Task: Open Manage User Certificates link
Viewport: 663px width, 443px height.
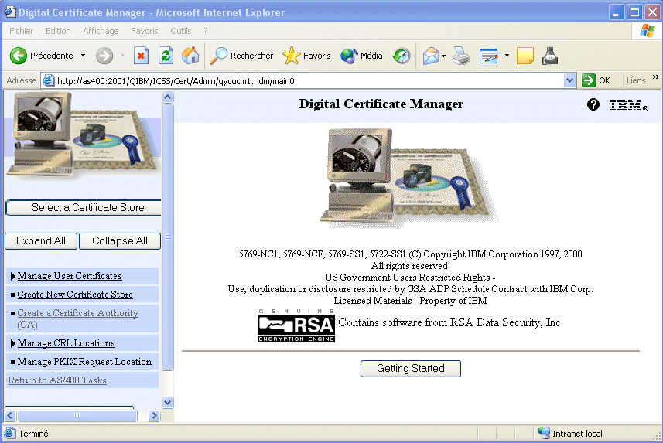Action: 70,276
